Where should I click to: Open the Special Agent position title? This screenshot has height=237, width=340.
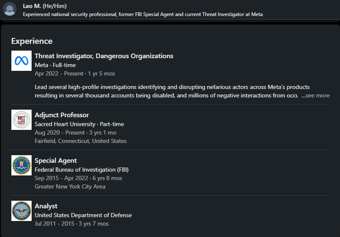point(56,161)
